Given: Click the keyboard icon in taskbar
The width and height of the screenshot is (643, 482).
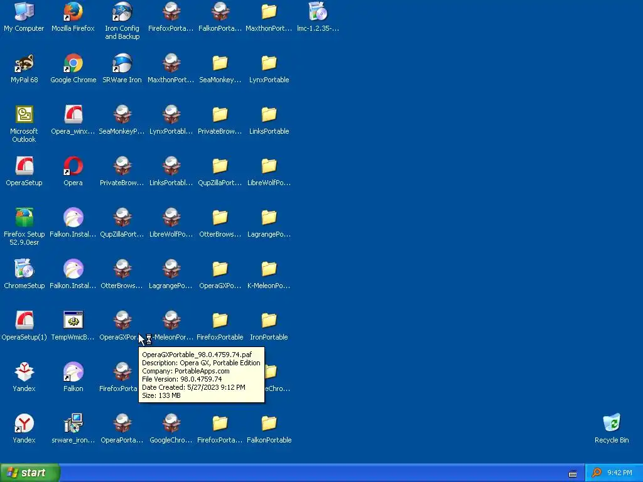Looking at the screenshot, I should pyautogui.click(x=573, y=474).
